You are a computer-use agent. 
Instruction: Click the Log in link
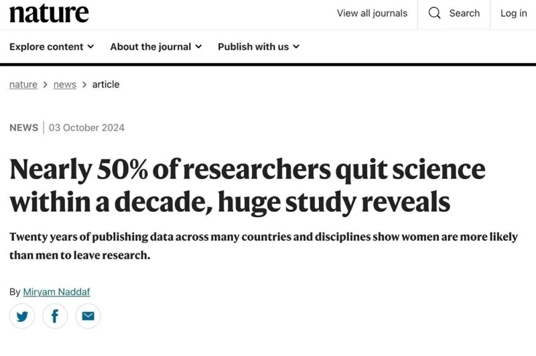(x=513, y=13)
